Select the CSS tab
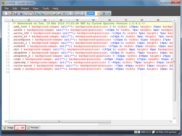This screenshot has height=136, width=182. click(x=20, y=128)
